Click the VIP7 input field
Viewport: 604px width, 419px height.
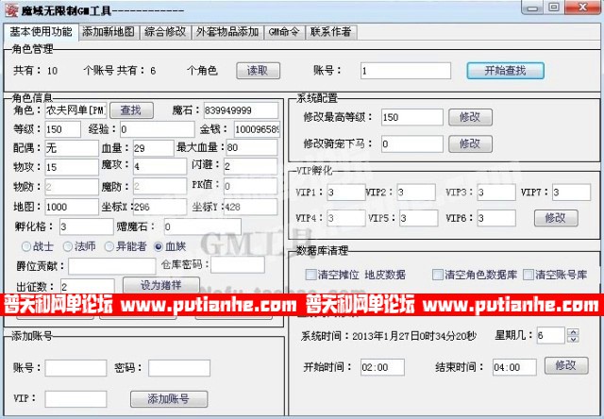[x=571, y=193]
